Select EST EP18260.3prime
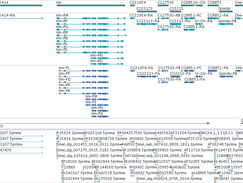 pos(75,162)
